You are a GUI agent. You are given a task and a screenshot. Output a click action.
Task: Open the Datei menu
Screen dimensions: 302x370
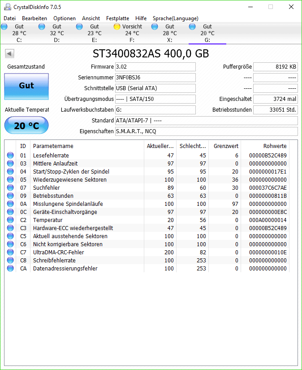[10, 18]
